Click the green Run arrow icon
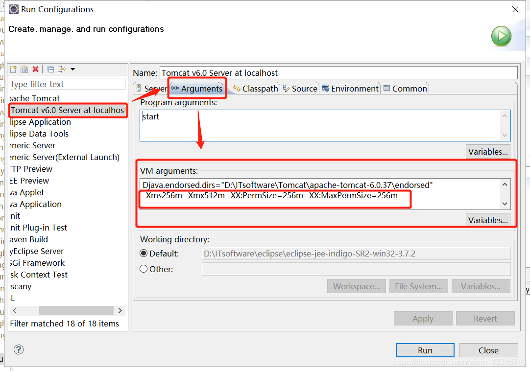The image size is (530, 371). (x=501, y=36)
